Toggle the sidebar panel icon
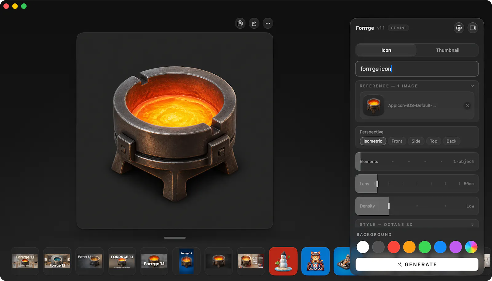This screenshot has width=492, height=281. pos(473,28)
